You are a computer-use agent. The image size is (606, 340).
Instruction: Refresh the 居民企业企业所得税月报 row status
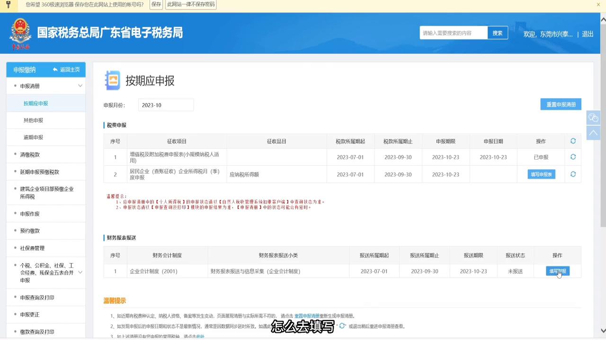tap(573, 174)
